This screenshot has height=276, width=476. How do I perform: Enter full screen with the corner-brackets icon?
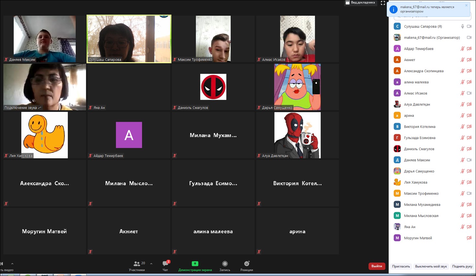(383, 3)
